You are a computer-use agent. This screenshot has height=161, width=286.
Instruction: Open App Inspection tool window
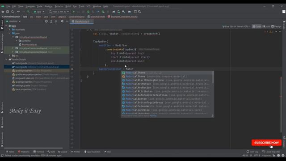tap(93, 152)
